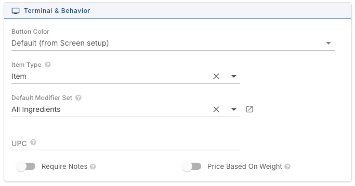355x186 pixels.
Task: Turn on Price Based On Weight switch
Action: [192, 167]
